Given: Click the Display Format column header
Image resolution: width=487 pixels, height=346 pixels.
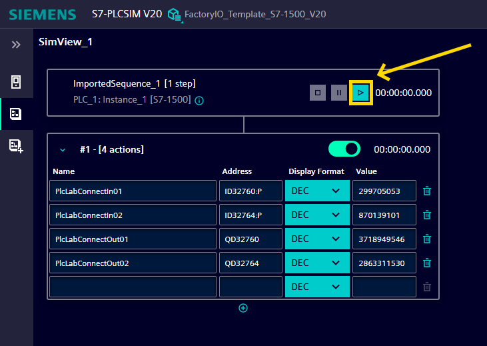Looking at the screenshot, I should tap(316, 171).
